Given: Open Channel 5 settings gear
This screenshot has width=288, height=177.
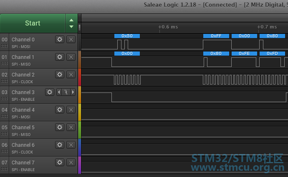Looking at the screenshot, I should (x=60, y=127).
